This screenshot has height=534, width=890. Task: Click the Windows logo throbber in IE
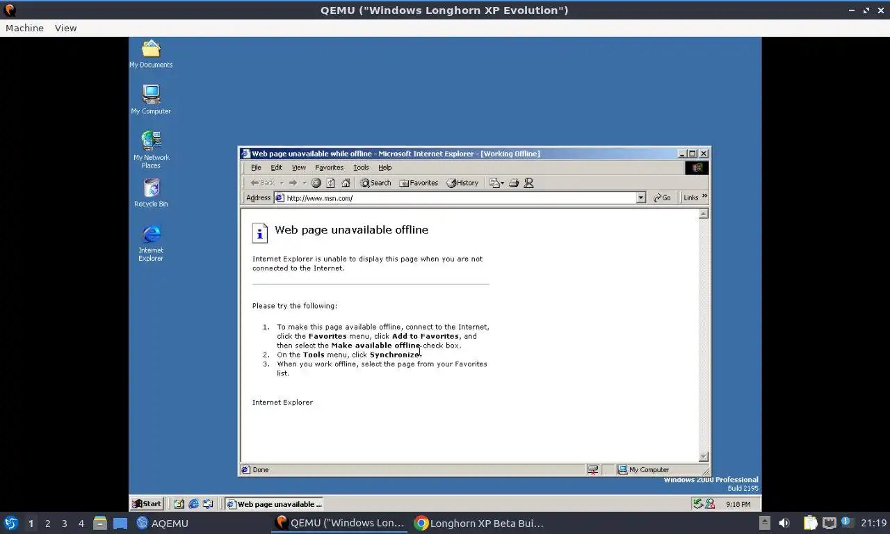697,168
